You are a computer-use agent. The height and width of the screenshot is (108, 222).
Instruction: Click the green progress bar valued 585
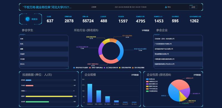[x=37, y=102]
